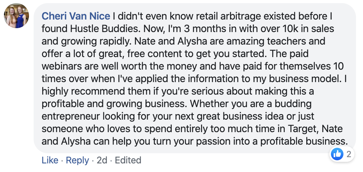The height and width of the screenshot is (172, 363).
Task: Reply to Cheri's comment
Action: 77,160
